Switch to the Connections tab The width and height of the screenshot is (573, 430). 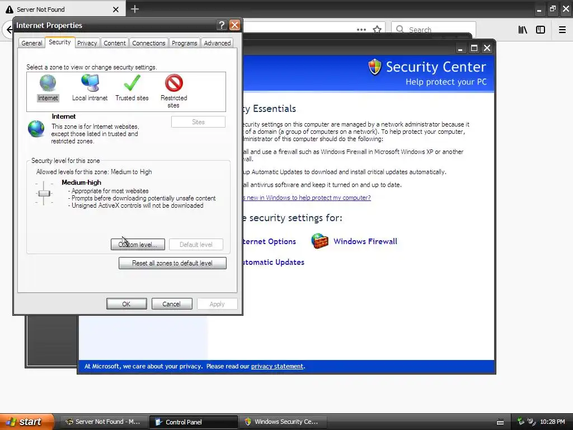click(148, 43)
